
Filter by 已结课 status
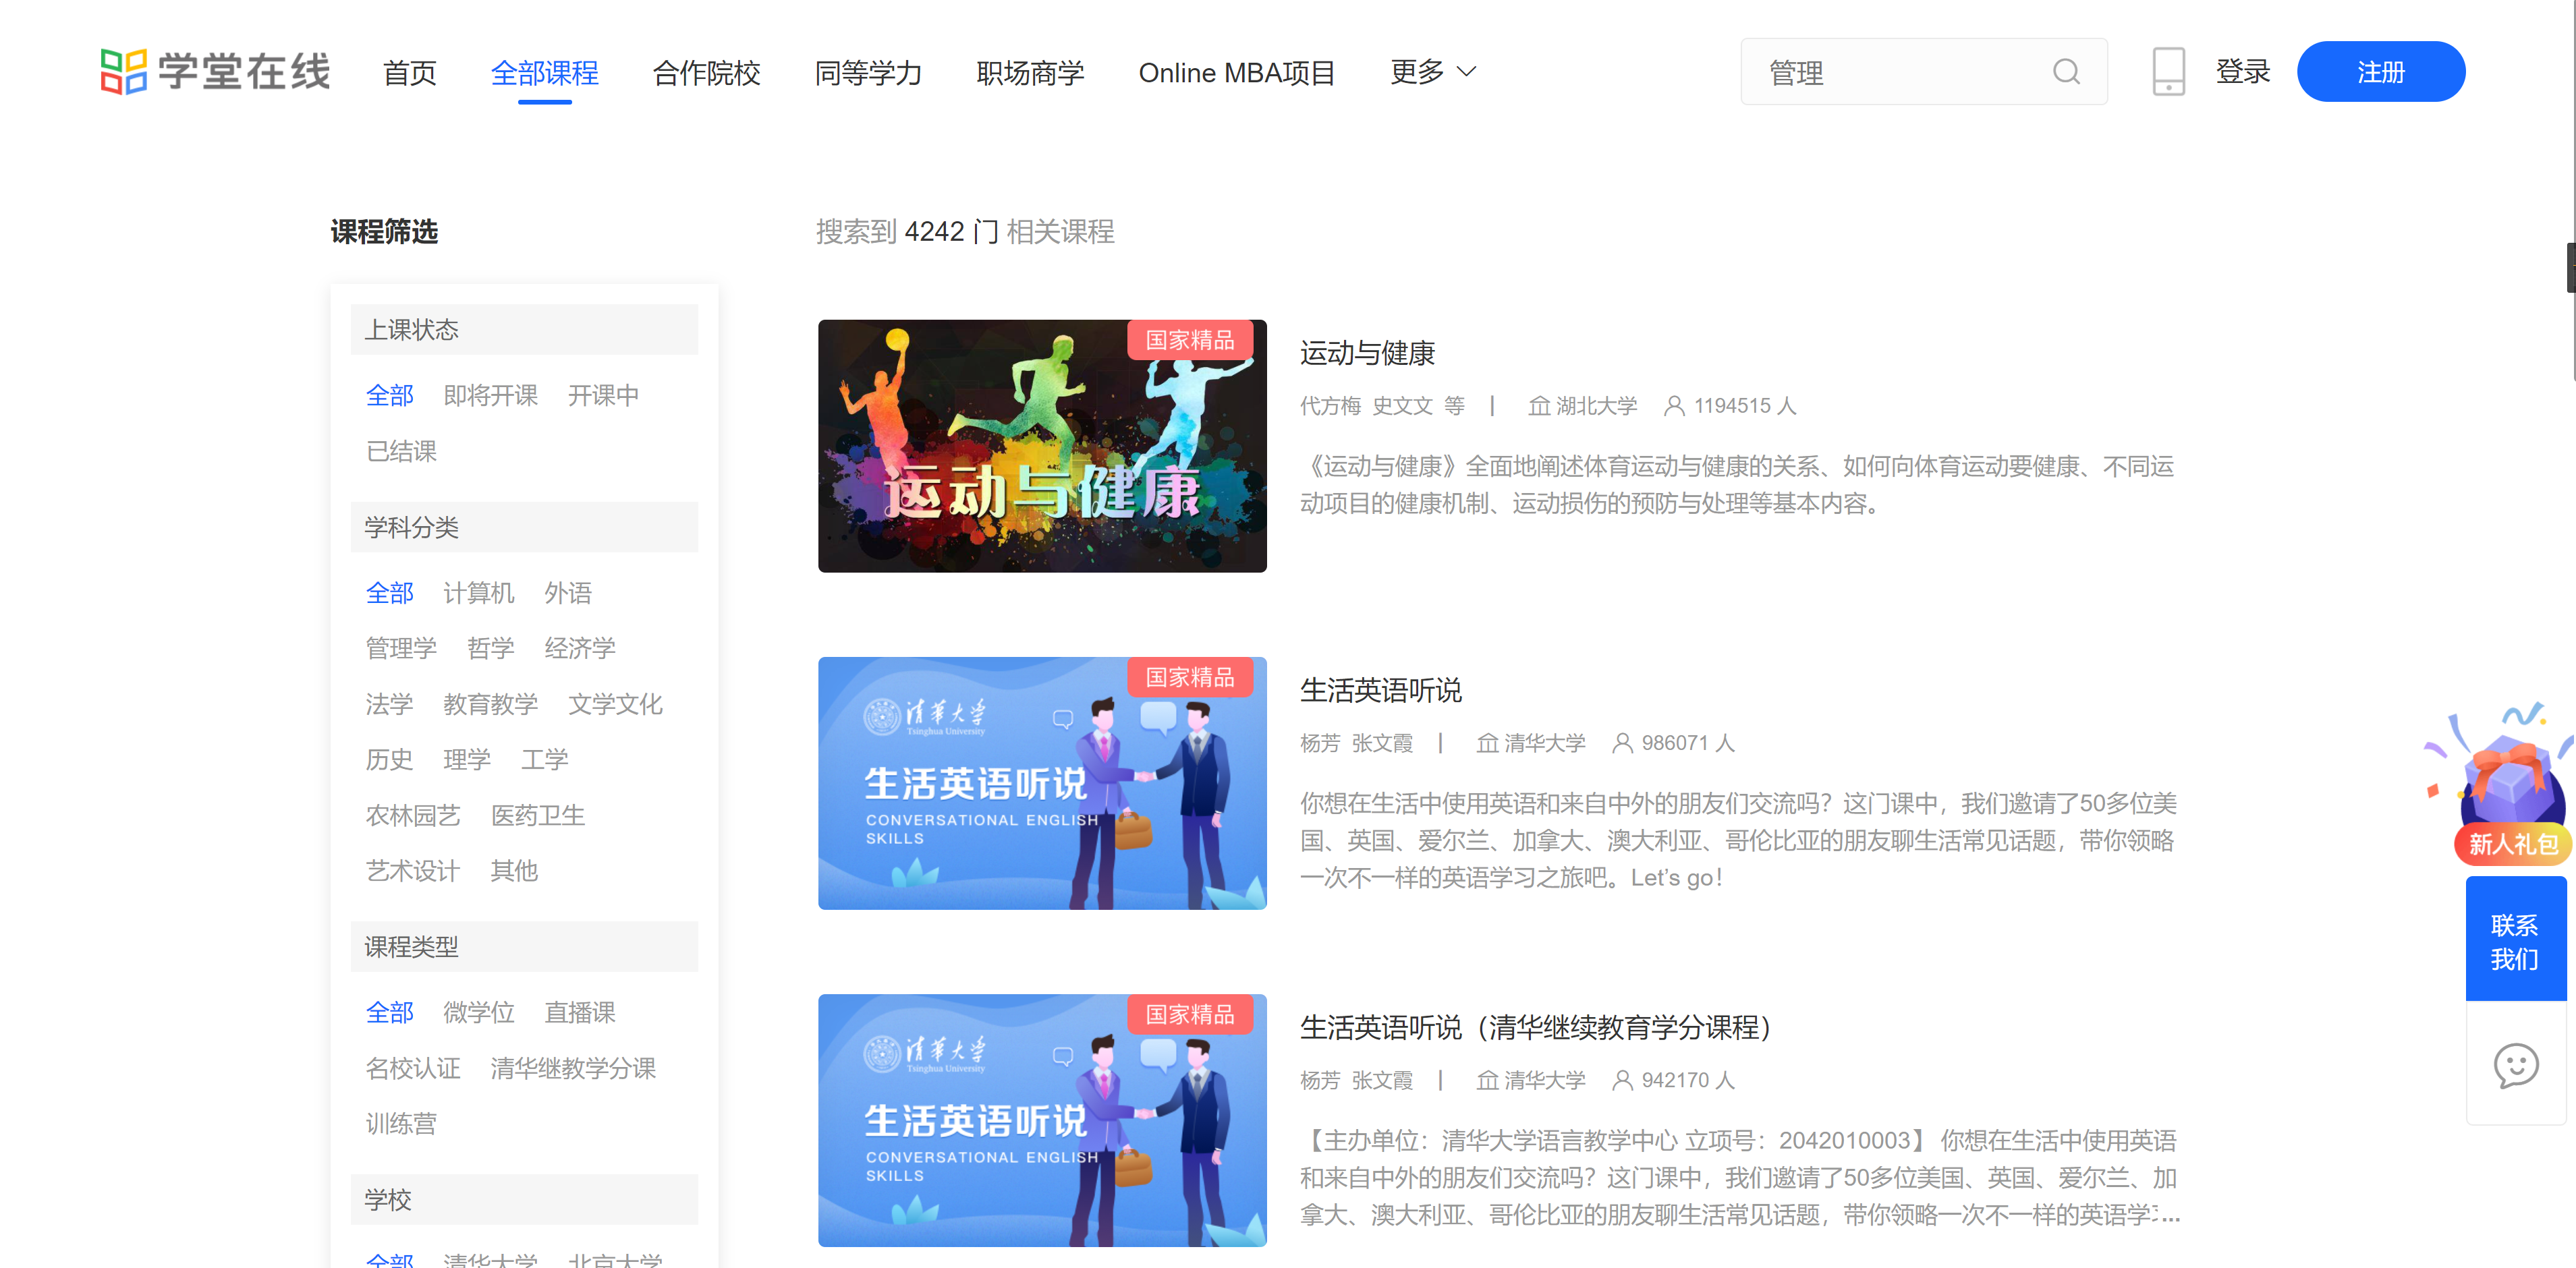click(x=401, y=451)
